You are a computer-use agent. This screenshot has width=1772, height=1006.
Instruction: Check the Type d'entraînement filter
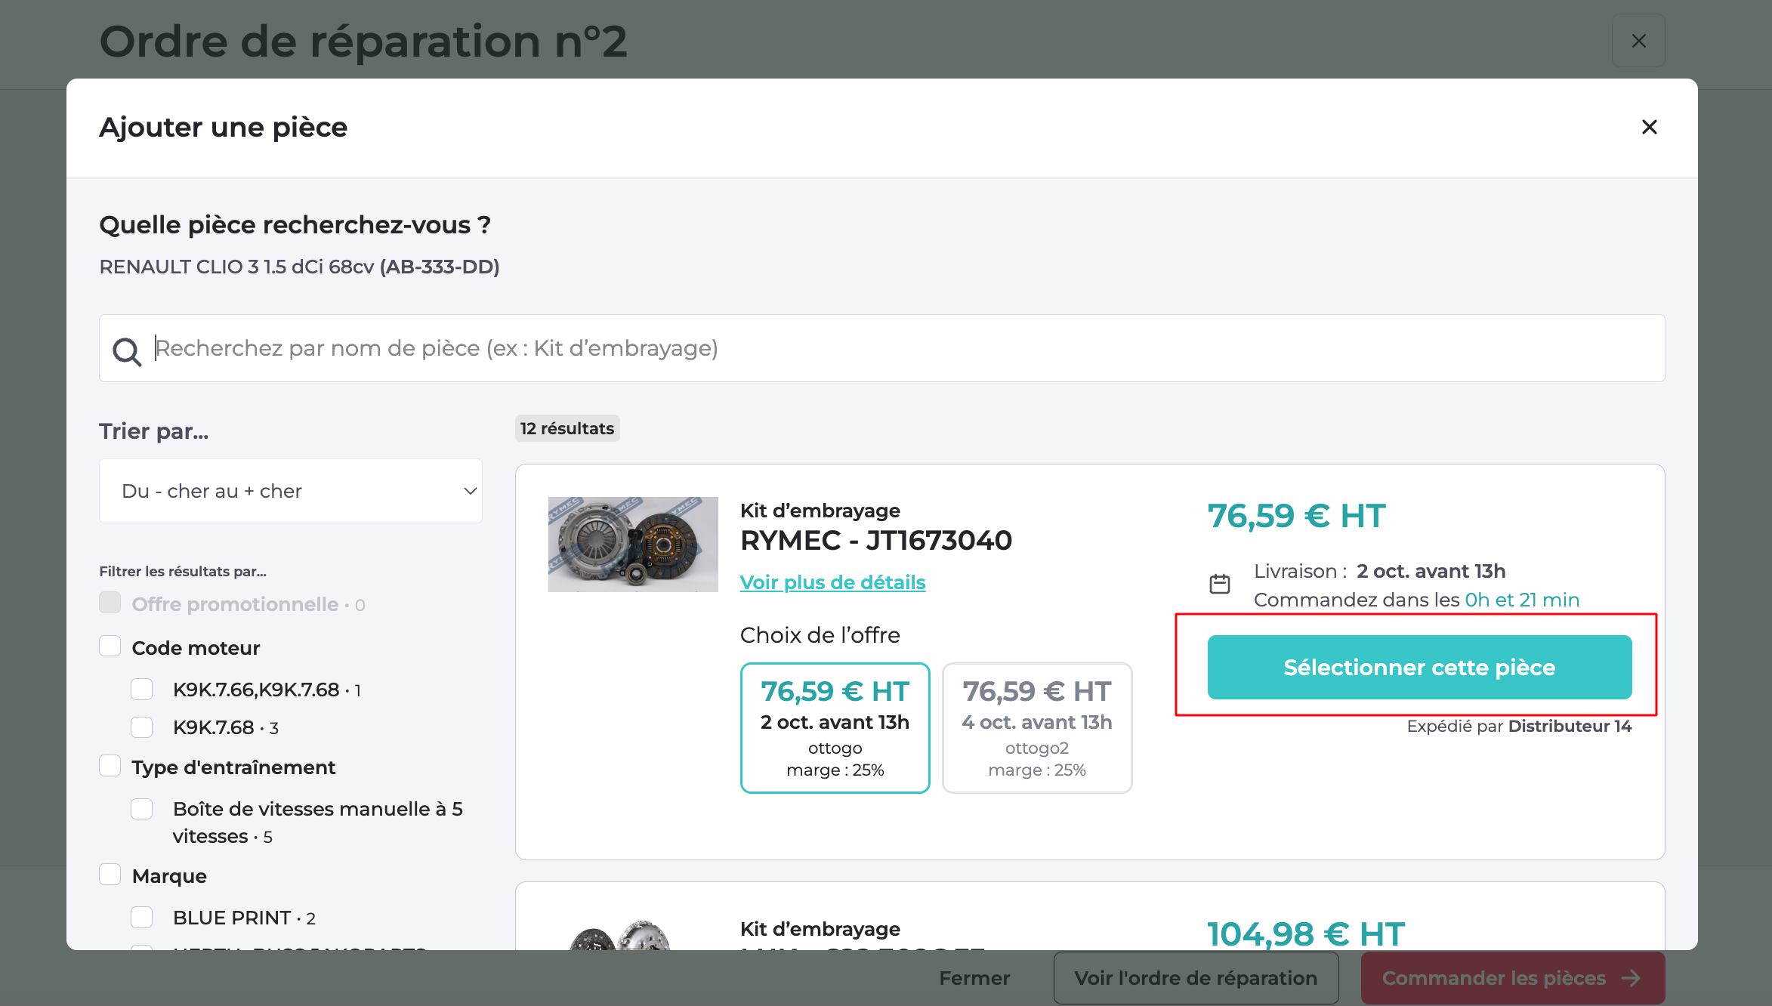(x=110, y=765)
